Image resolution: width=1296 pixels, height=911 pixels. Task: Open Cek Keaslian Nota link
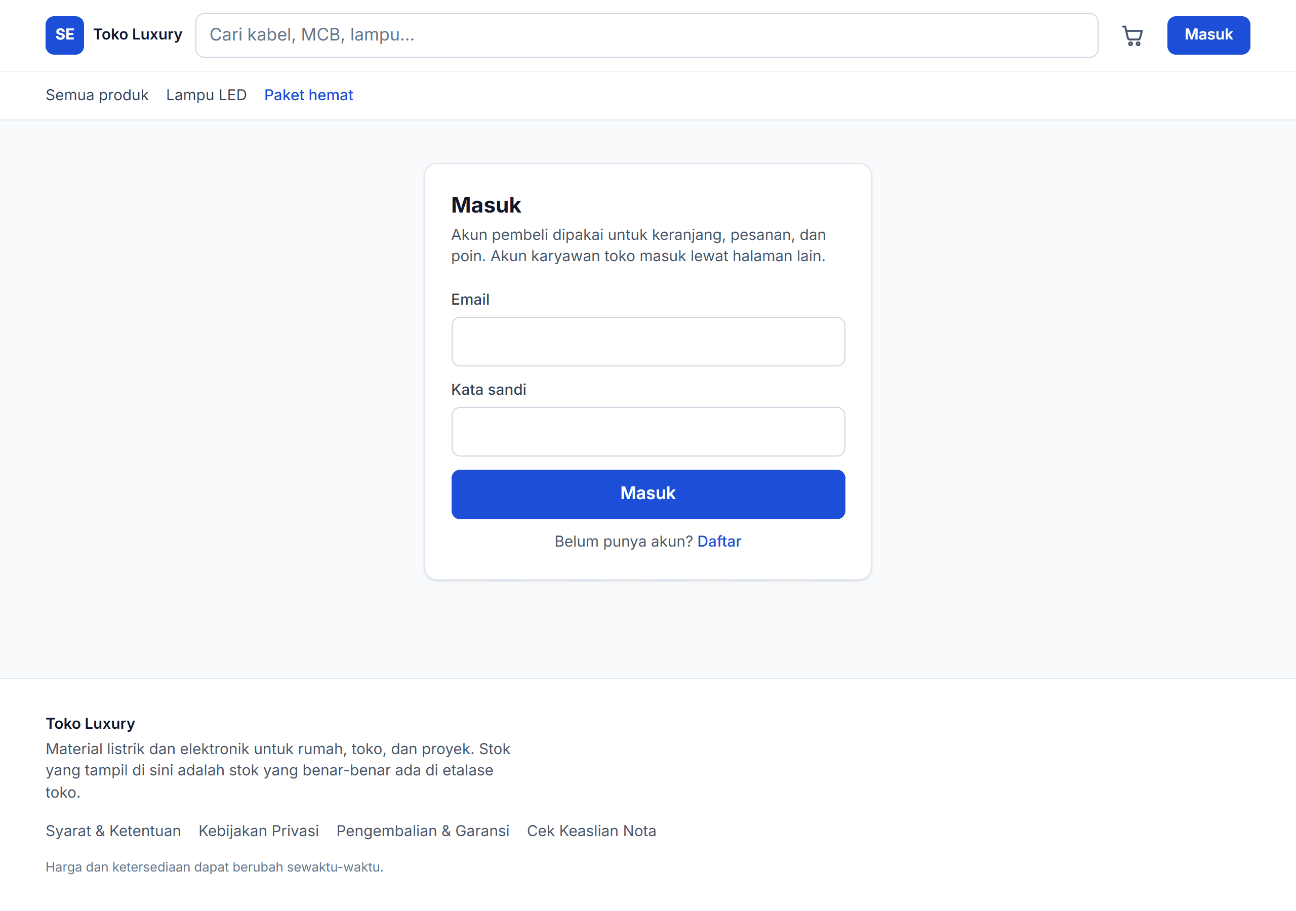pyautogui.click(x=592, y=831)
